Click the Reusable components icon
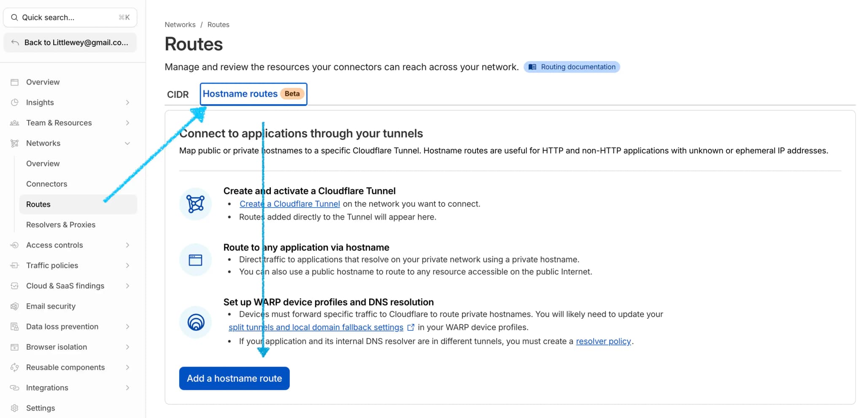The image size is (864, 418). click(15, 367)
